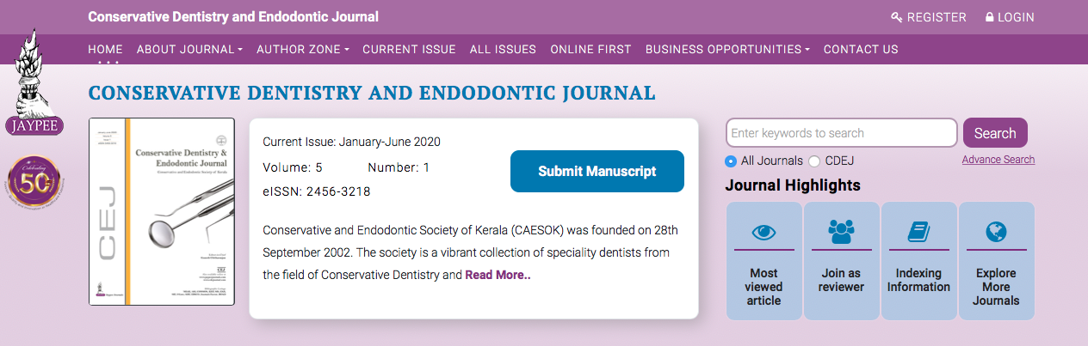Open the Online First menu item
Image resolution: width=1088 pixels, height=346 pixels.
[590, 50]
